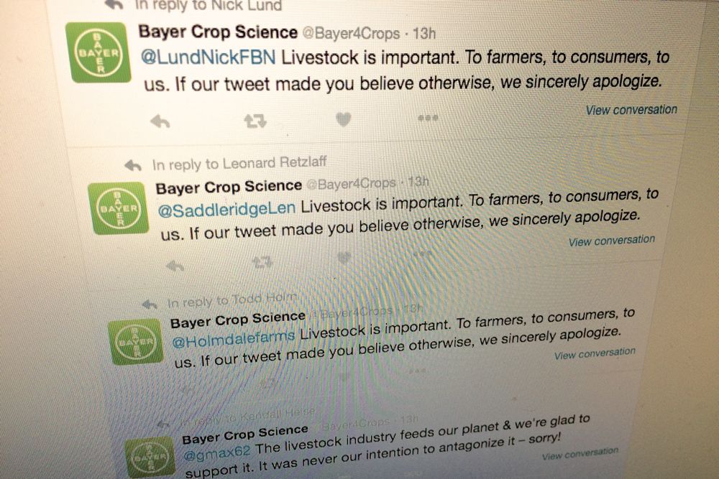This screenshot has width=719, height=479.
Task: Reply to the tweet mentioning @SaddleridgeLen
Action: (x=175, y=266)
